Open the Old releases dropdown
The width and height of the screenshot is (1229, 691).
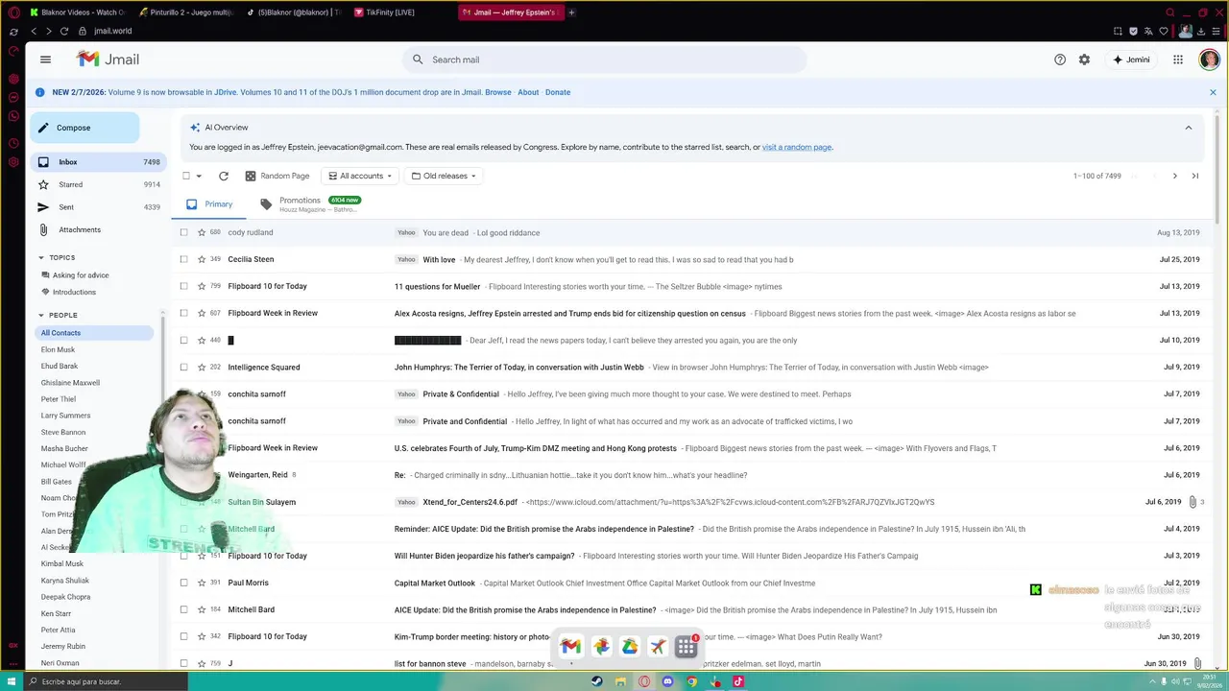click(445, 176)
